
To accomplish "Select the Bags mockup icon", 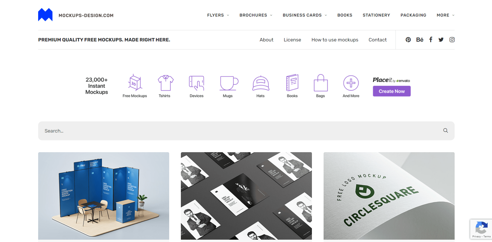I will coord(320,83).
